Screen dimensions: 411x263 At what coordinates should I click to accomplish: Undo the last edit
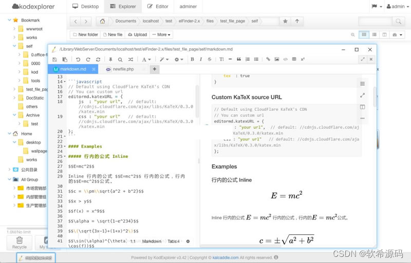coord(78,59)
